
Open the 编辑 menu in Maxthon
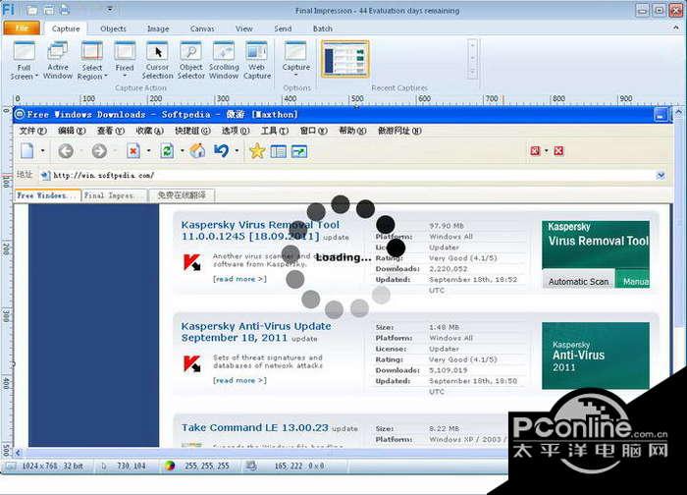point(72,131)
